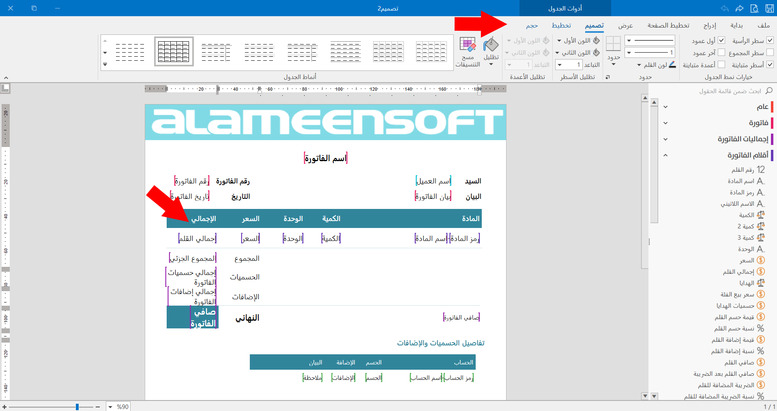
Task: Click the redo arrow icon
Action: 740,8
